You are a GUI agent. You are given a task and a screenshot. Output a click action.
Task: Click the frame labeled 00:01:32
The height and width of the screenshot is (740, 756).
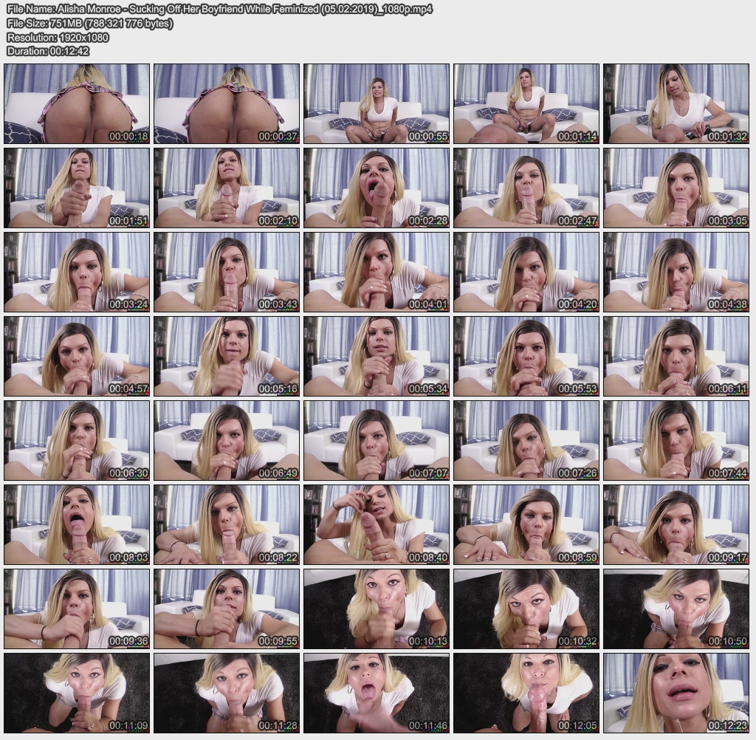676,103
